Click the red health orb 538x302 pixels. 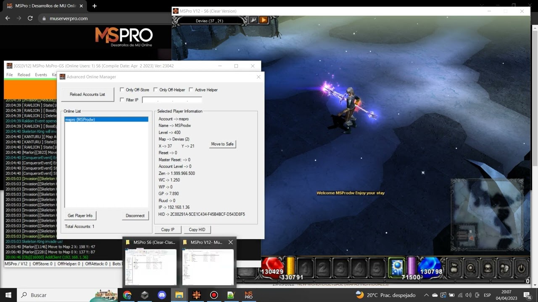click(x=273, y=267)
